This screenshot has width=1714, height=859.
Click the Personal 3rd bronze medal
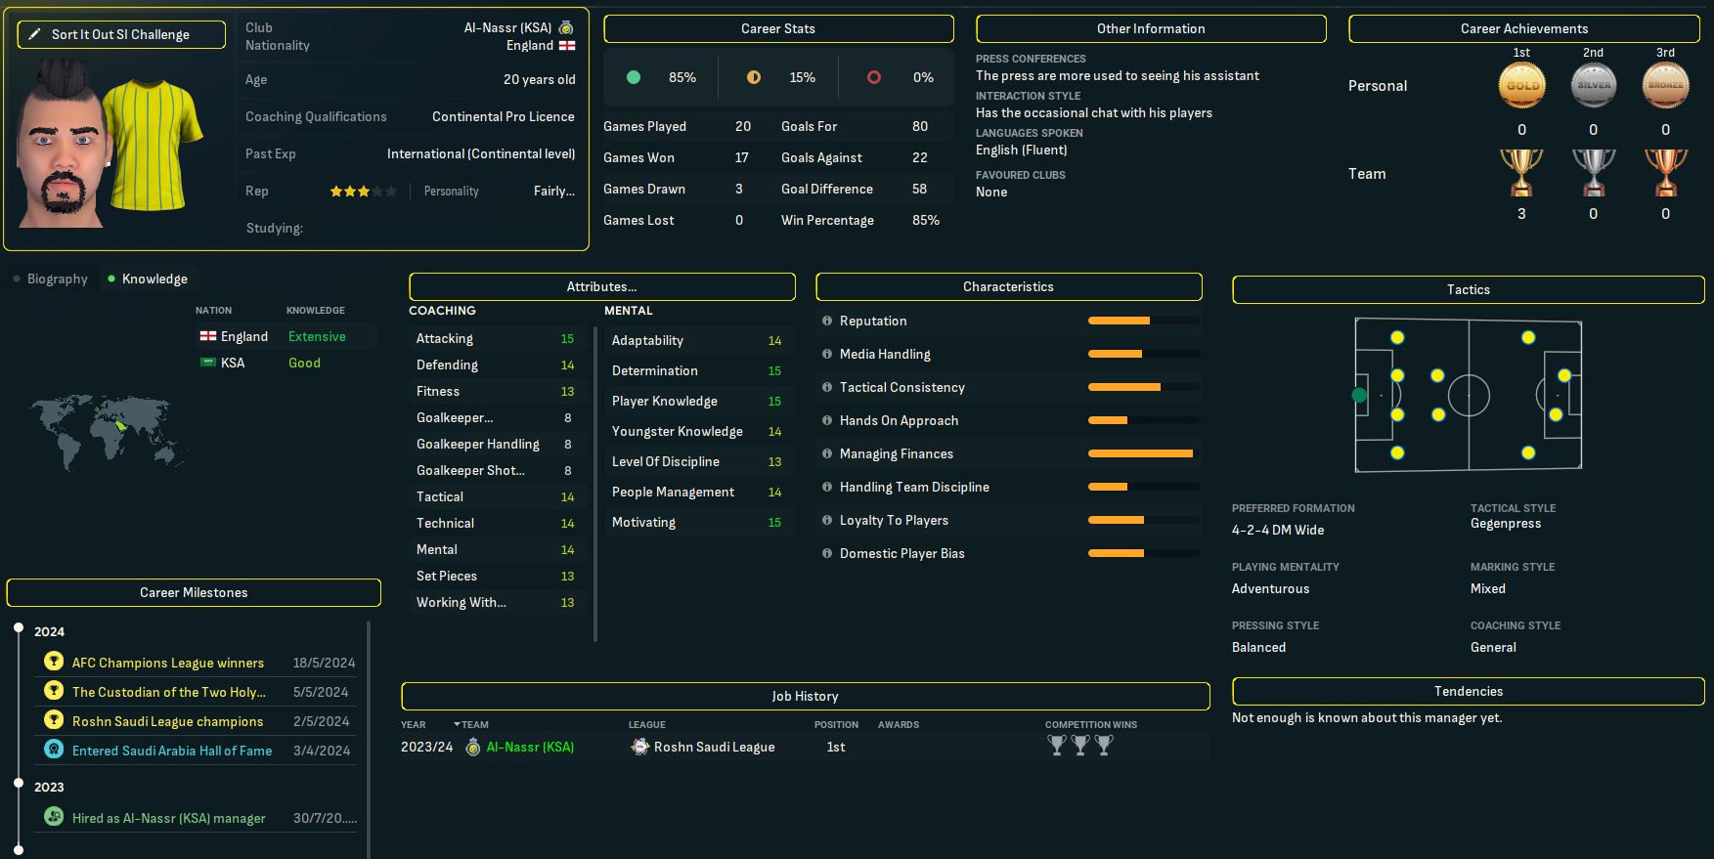click(x=1666, y=85)
